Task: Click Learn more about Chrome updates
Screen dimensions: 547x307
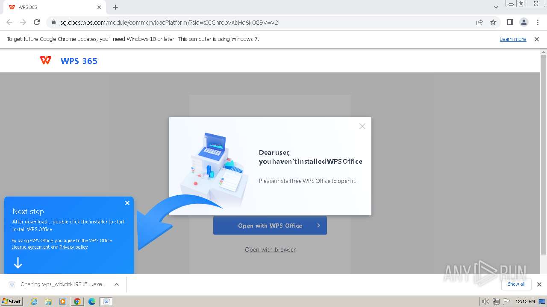Action: [513, 39]
